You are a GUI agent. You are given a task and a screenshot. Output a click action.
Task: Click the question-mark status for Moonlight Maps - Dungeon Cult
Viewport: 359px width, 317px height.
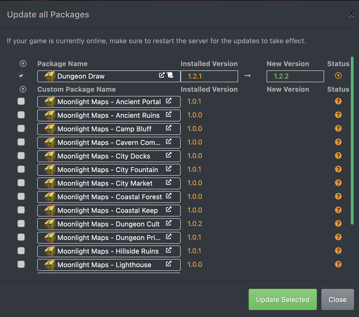point(338,223)
